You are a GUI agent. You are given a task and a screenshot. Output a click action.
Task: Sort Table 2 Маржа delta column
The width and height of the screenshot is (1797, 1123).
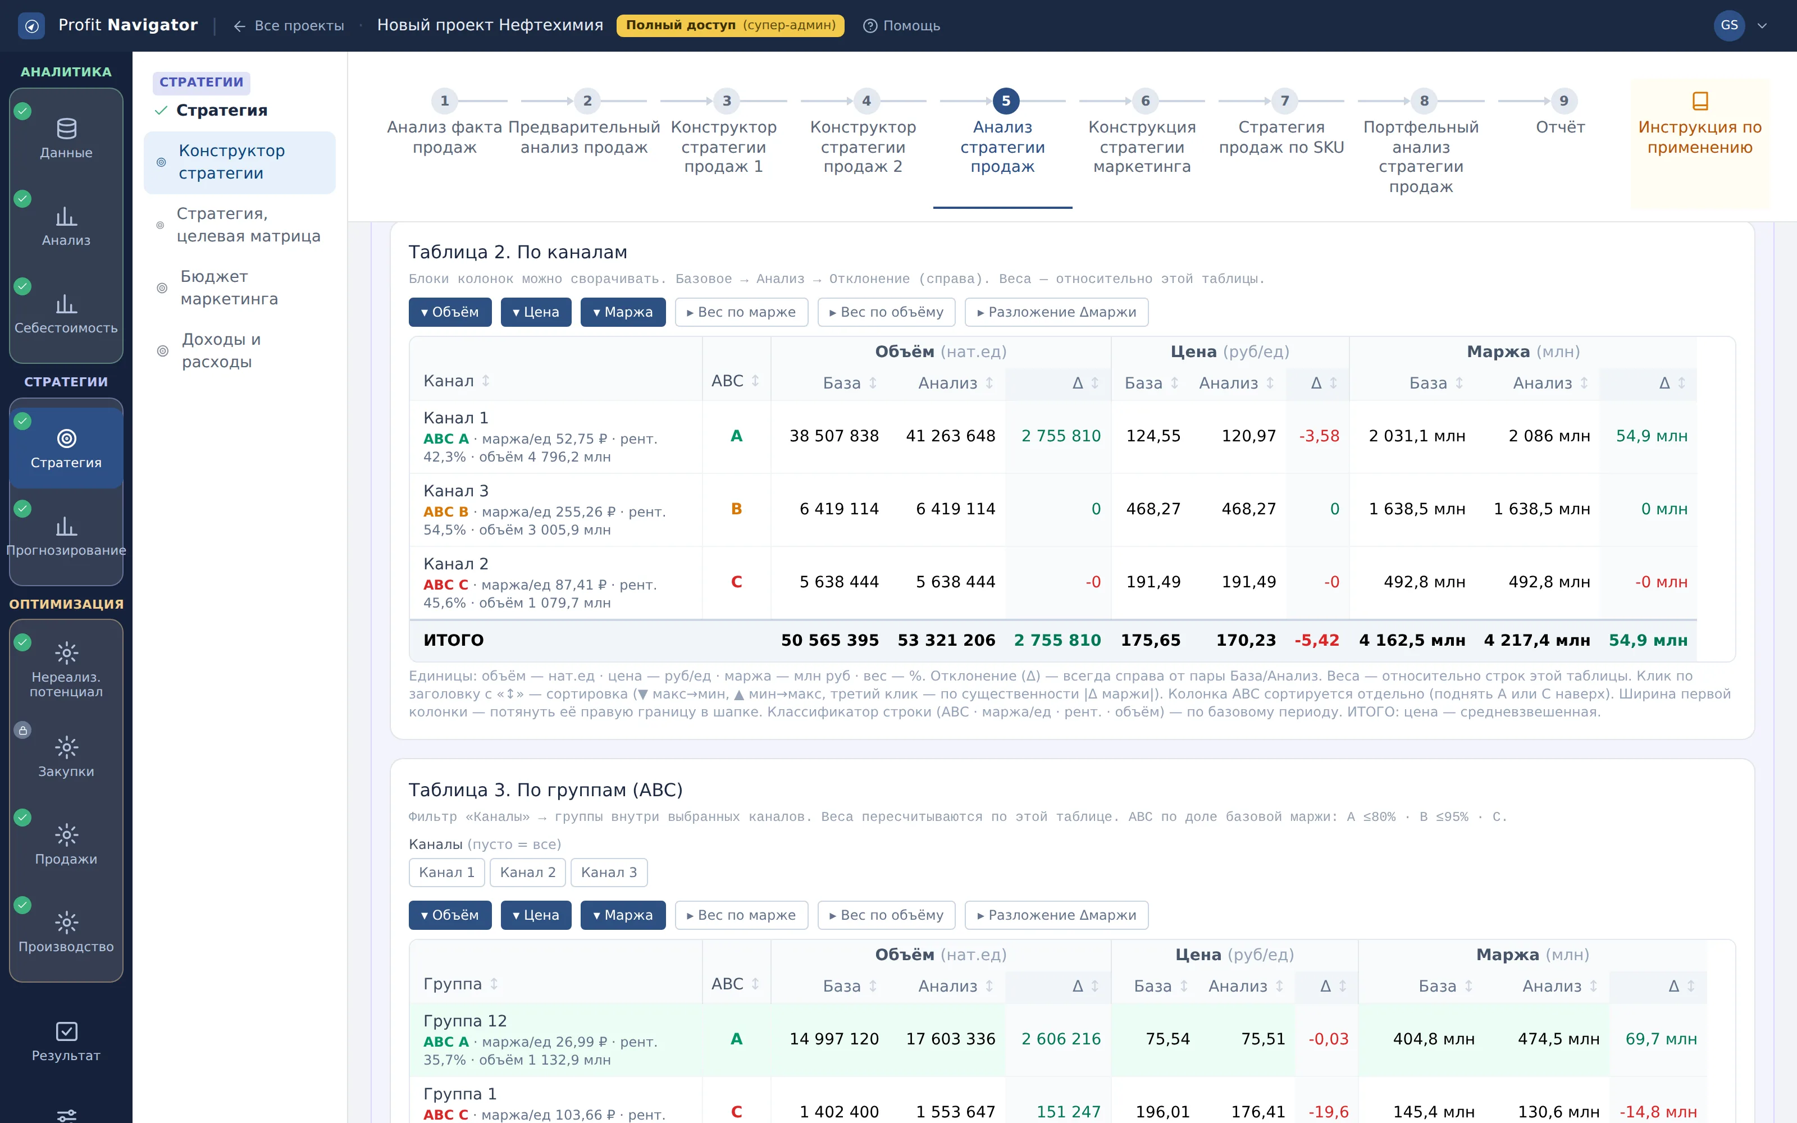(1682, 384)
